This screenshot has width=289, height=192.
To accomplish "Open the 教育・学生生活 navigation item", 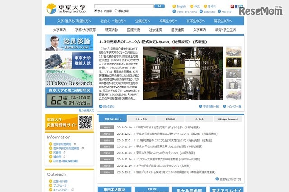I will pos(225,30).
